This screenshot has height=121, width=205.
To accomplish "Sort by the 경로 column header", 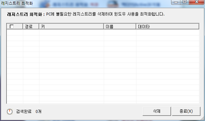I will [x=31, y=26].
